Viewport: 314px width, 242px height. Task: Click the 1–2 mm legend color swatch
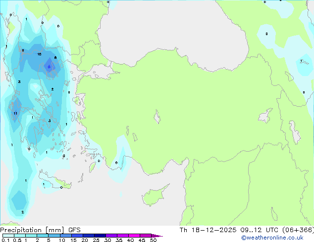[x=31, y=236]
